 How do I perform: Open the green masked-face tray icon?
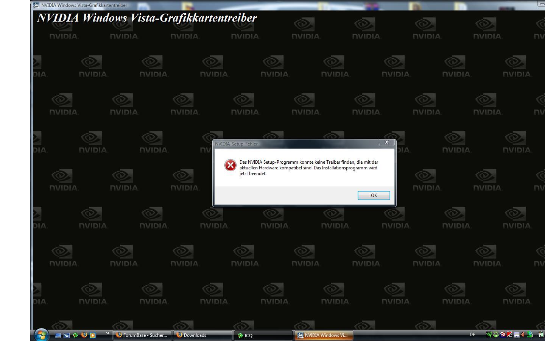496,335
